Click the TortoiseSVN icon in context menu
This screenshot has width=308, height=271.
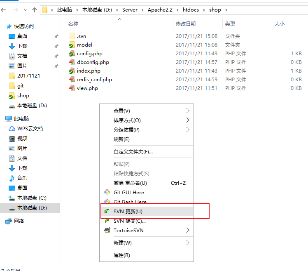tap(107, 230)
